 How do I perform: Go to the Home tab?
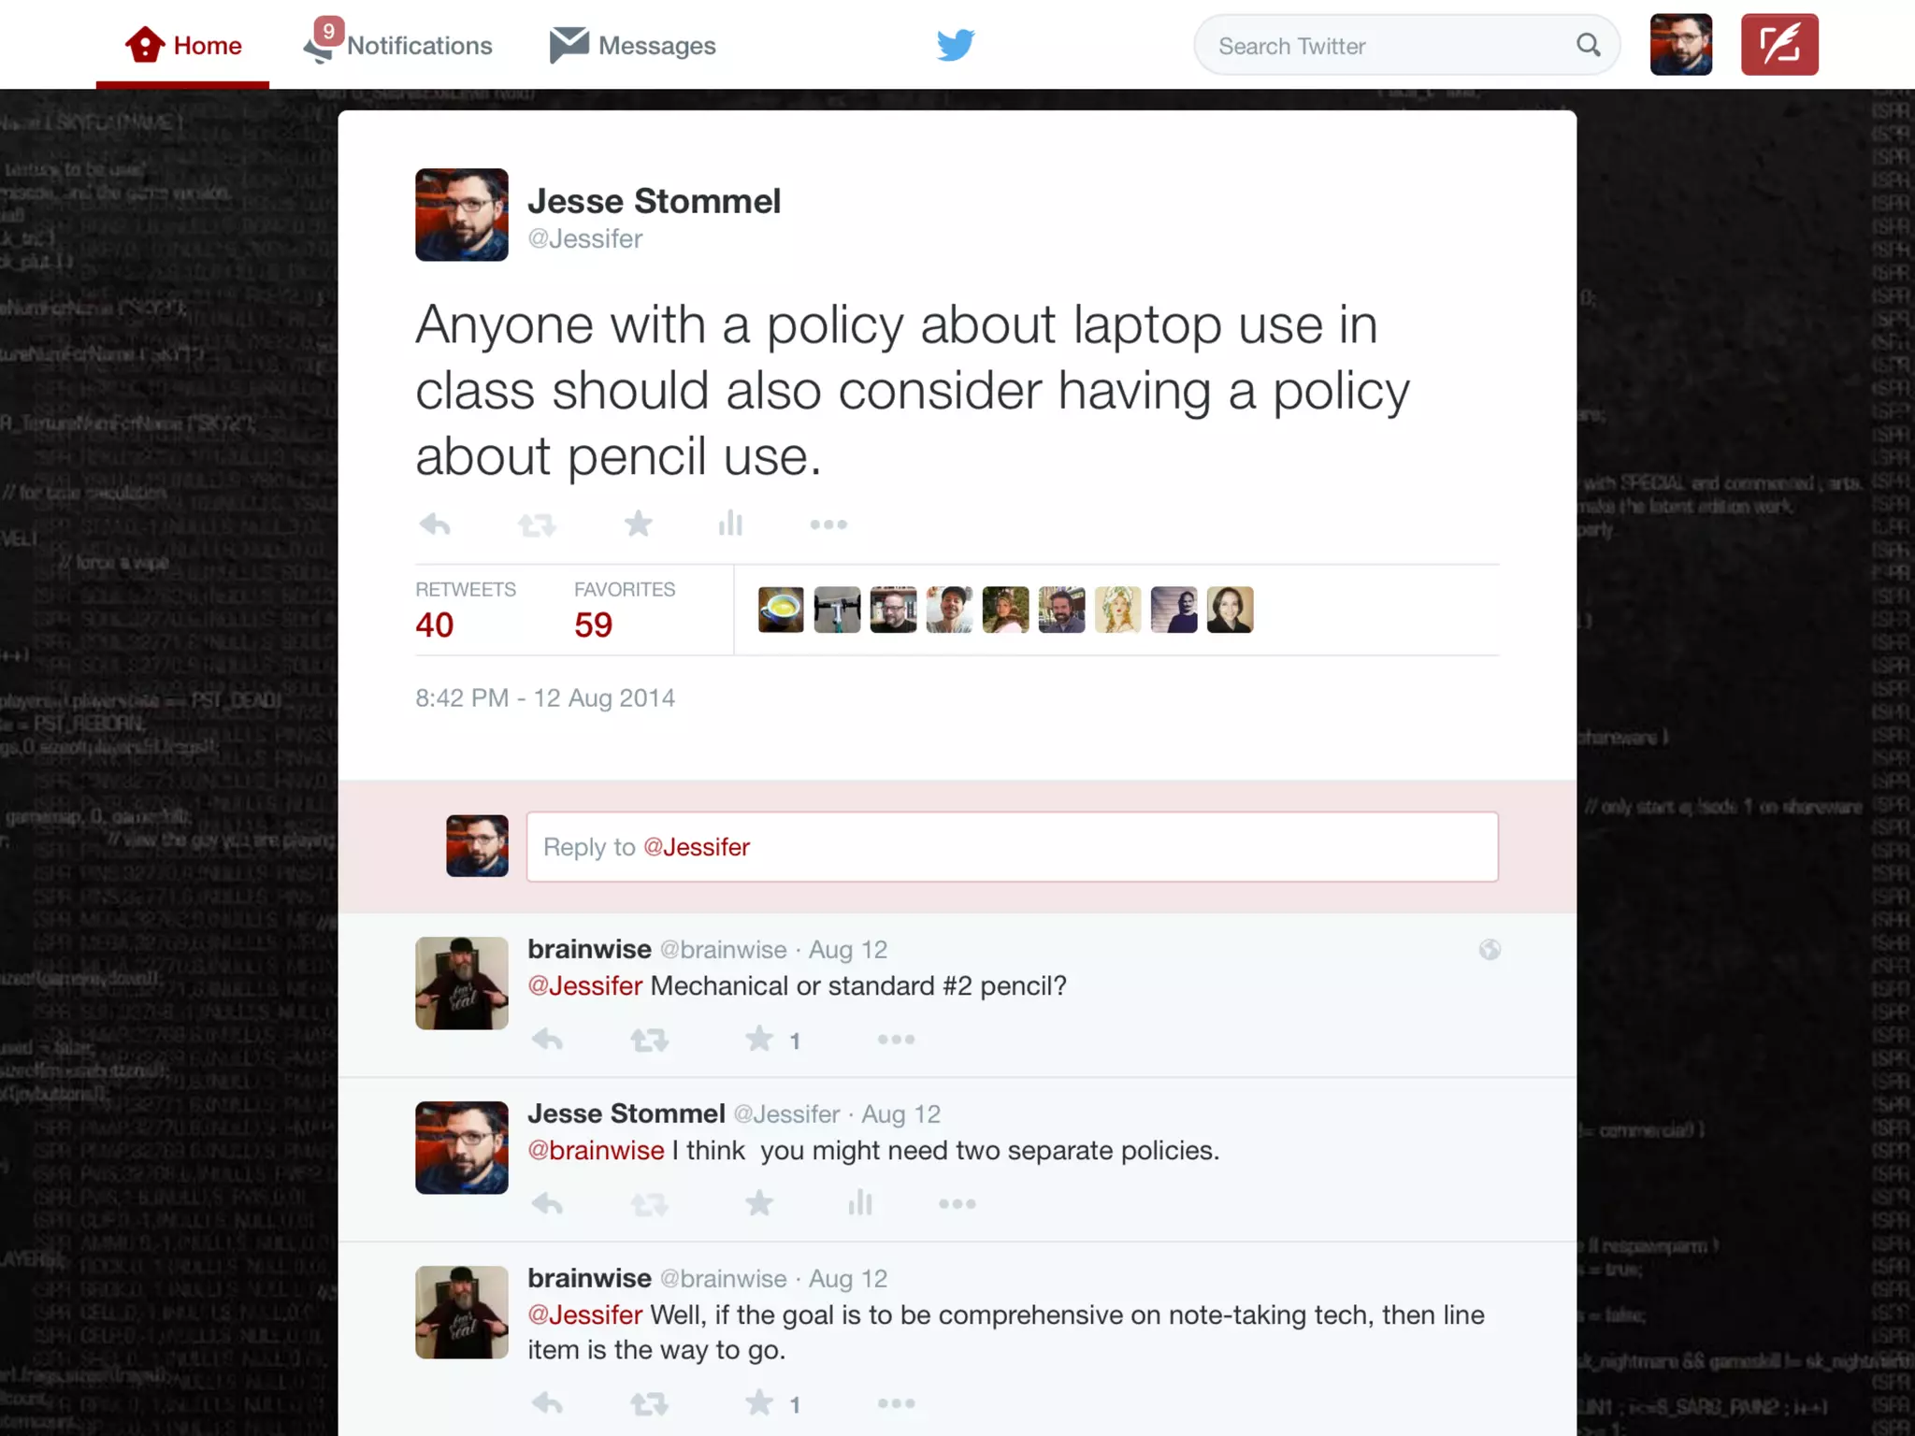(x=183, y=45)
